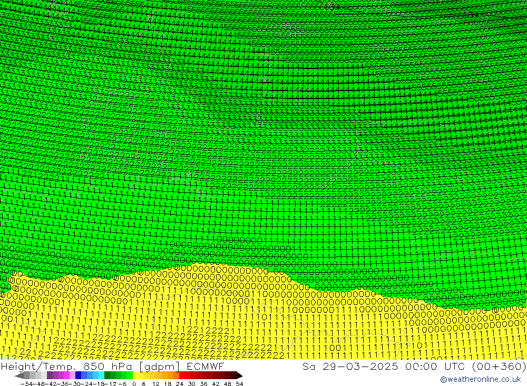This screenshot has height=386, width=527.
Task: Pick the darkest green swatch at -12
Action: click(107, 375)
